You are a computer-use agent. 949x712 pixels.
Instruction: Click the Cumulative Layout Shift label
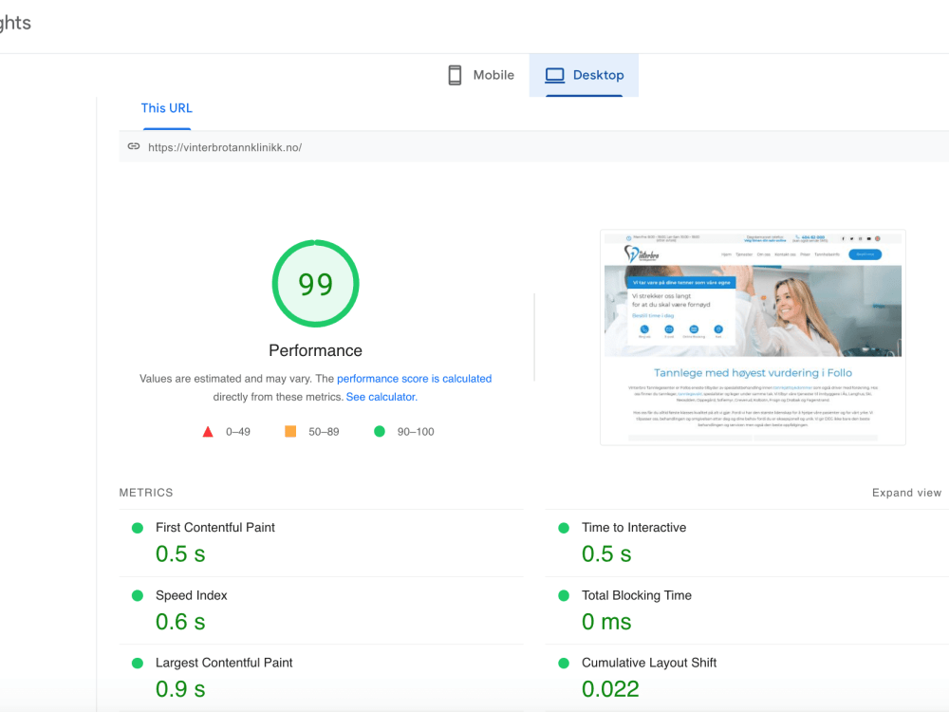tap(649, 663)
